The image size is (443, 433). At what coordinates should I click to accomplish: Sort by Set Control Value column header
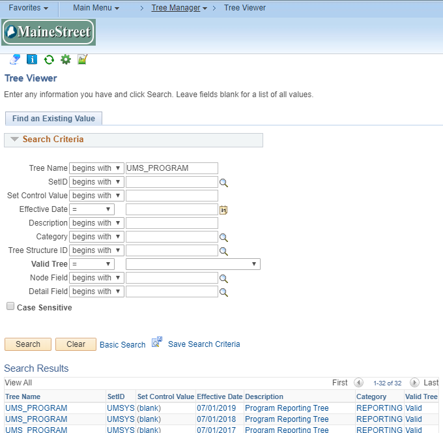tap(166, 396)
